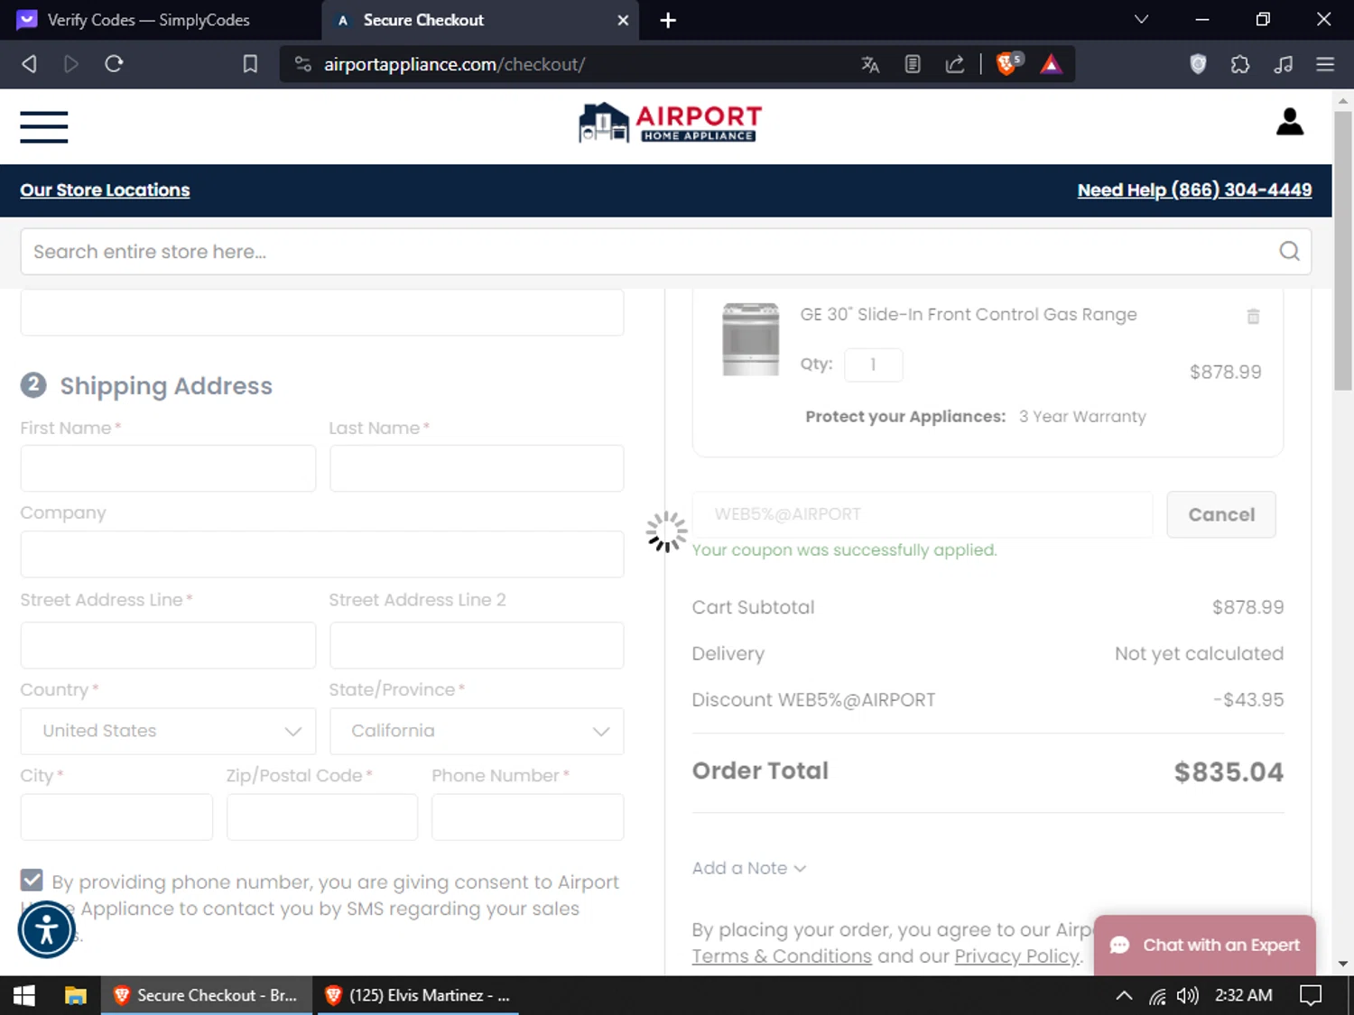Open the notifications center icon

(1311, 995)
